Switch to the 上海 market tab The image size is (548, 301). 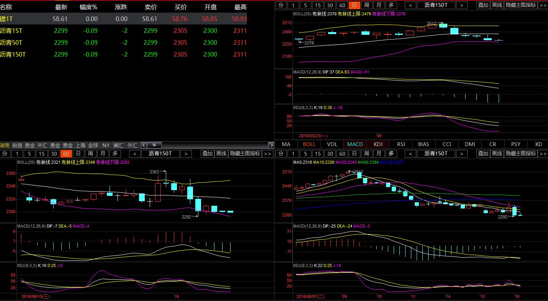[80, 145]
